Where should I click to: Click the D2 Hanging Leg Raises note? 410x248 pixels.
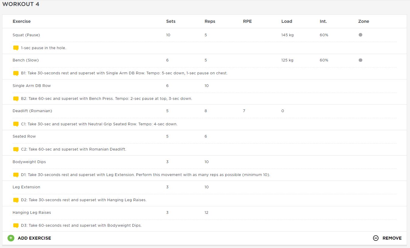point(84,200)
